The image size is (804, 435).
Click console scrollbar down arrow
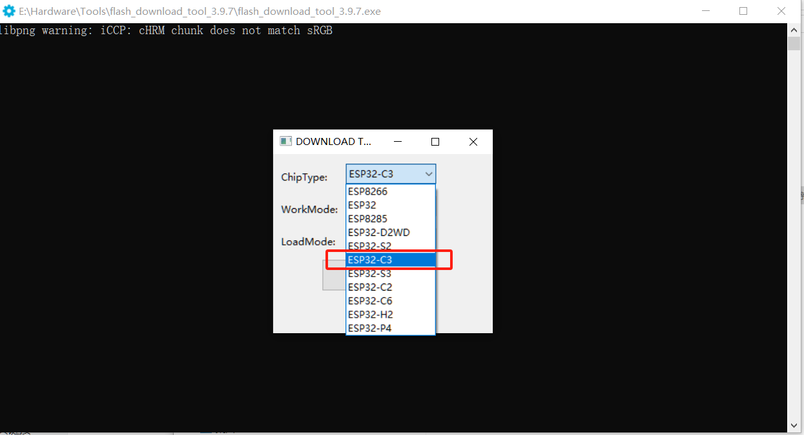click(794, 425)
